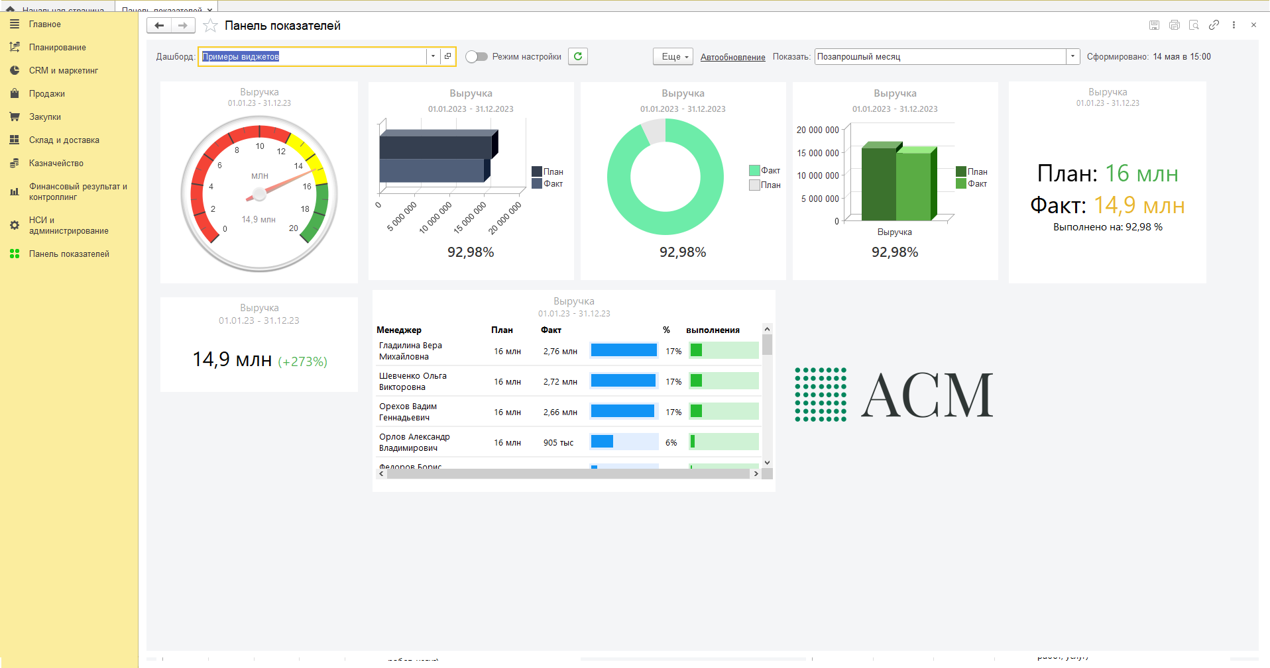Viewport: 1270px width, 668px height.
Task: Click the 905 тыс fact value
Action: [558, 442]
